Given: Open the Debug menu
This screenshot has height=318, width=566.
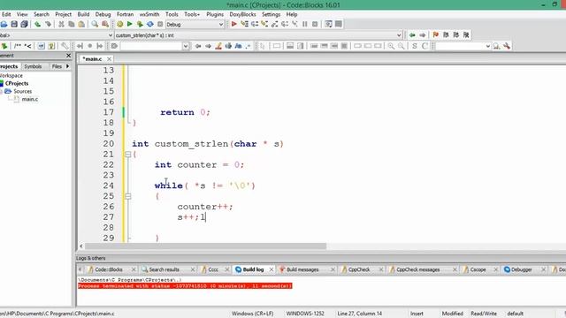Looking at the screenshot, I should pos(103,14).
